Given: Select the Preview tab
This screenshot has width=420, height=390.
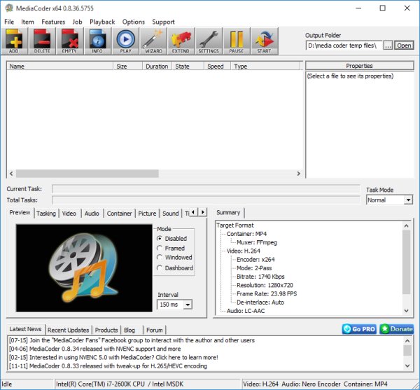Looking at the screenshot, I should point(20,213).
